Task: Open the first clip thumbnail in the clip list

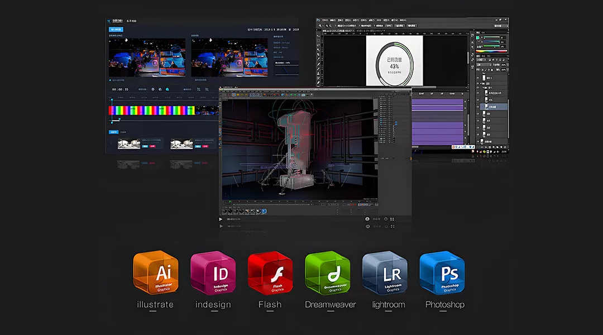Action: [x=129, y=143]
